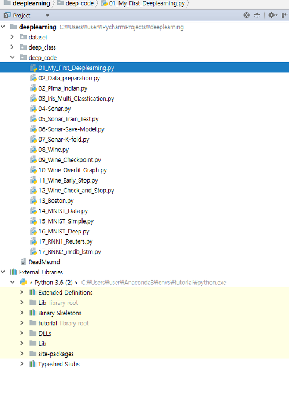Image resolution: width=289 pixels, height=394 pixels.
Task: Click the Python logo icon of interpreter node
Action: pyautogui.click(x=23, y=282)
